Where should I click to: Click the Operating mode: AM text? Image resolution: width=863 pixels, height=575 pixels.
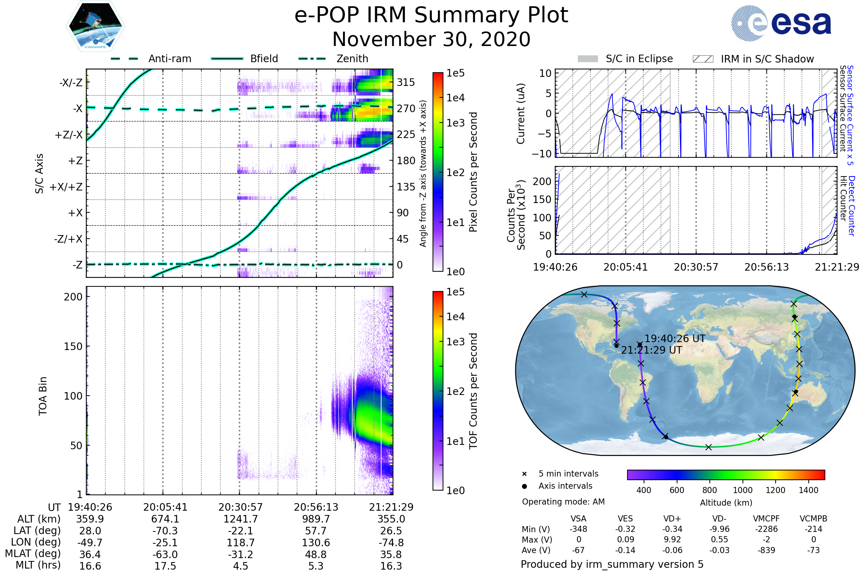563,502
